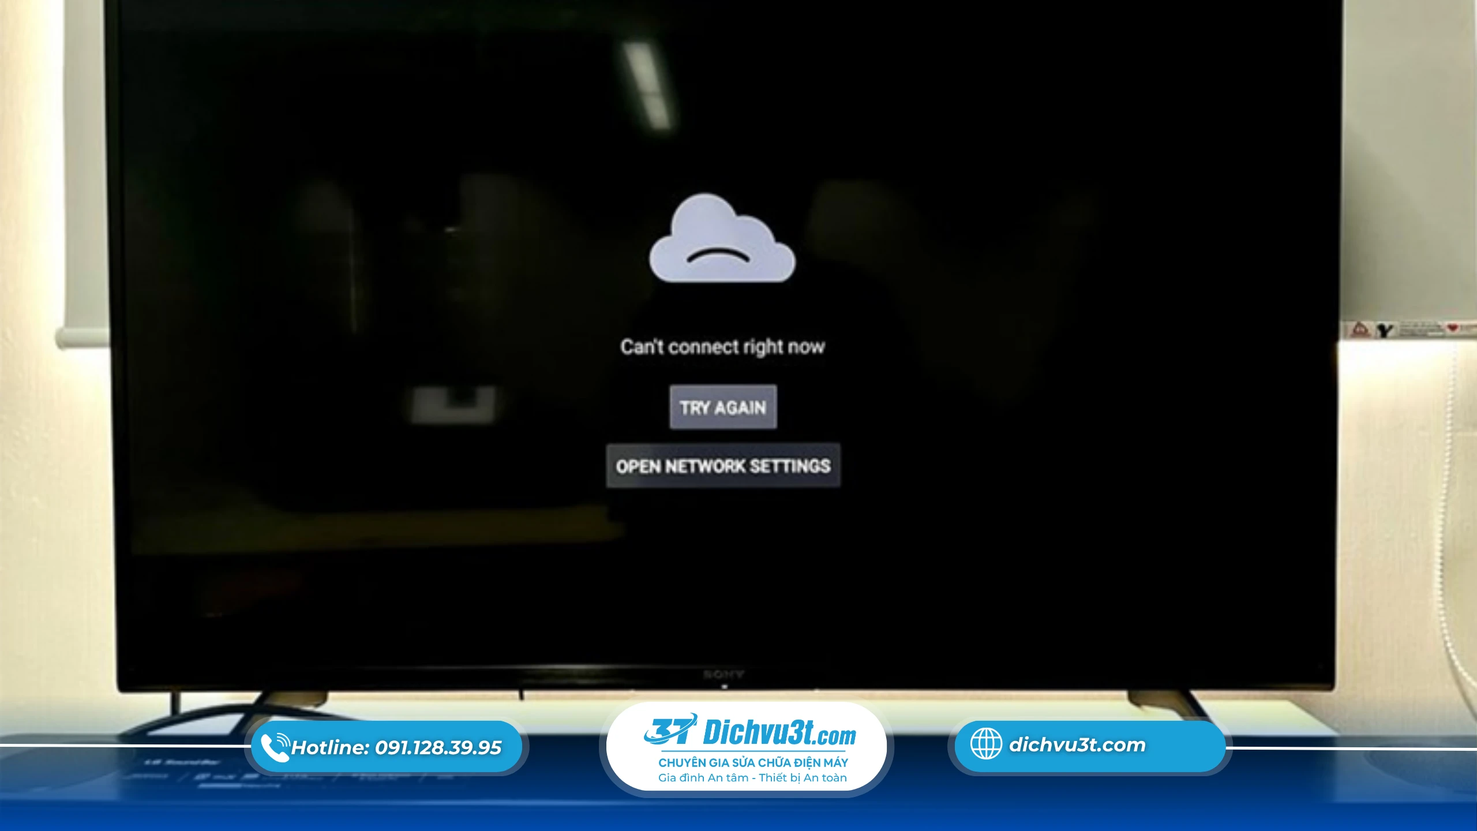Screen dimensions: 1477x831
Task: Click the sad cloud error icon
Action: click(x=722, y=241)
